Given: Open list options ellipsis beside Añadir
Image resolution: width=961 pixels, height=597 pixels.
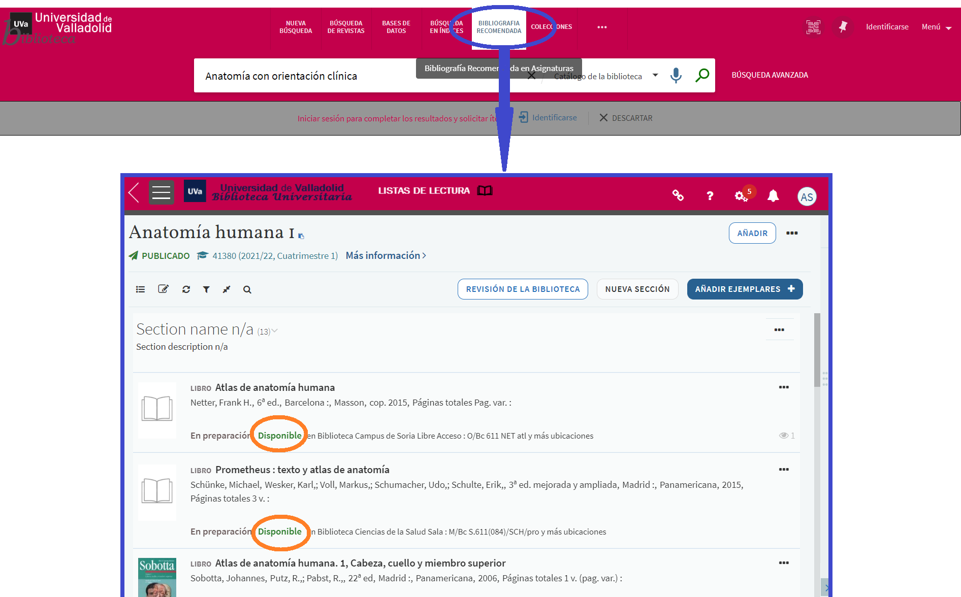Looking at the screenshot, I should point(792,233).
